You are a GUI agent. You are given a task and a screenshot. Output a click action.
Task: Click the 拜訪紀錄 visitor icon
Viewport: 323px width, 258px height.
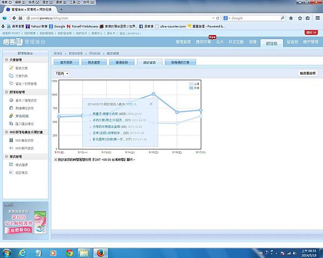(x=11, y=116)
